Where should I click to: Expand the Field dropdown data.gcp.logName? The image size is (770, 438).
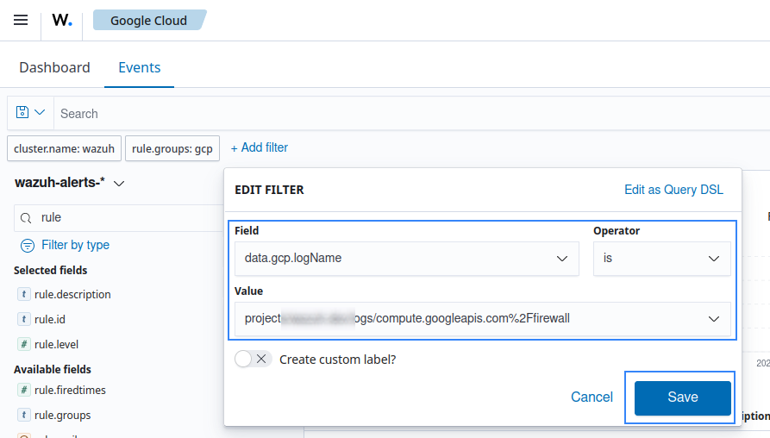561,258
